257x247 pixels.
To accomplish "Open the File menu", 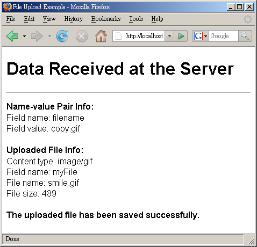I will (x=11, y=19).
